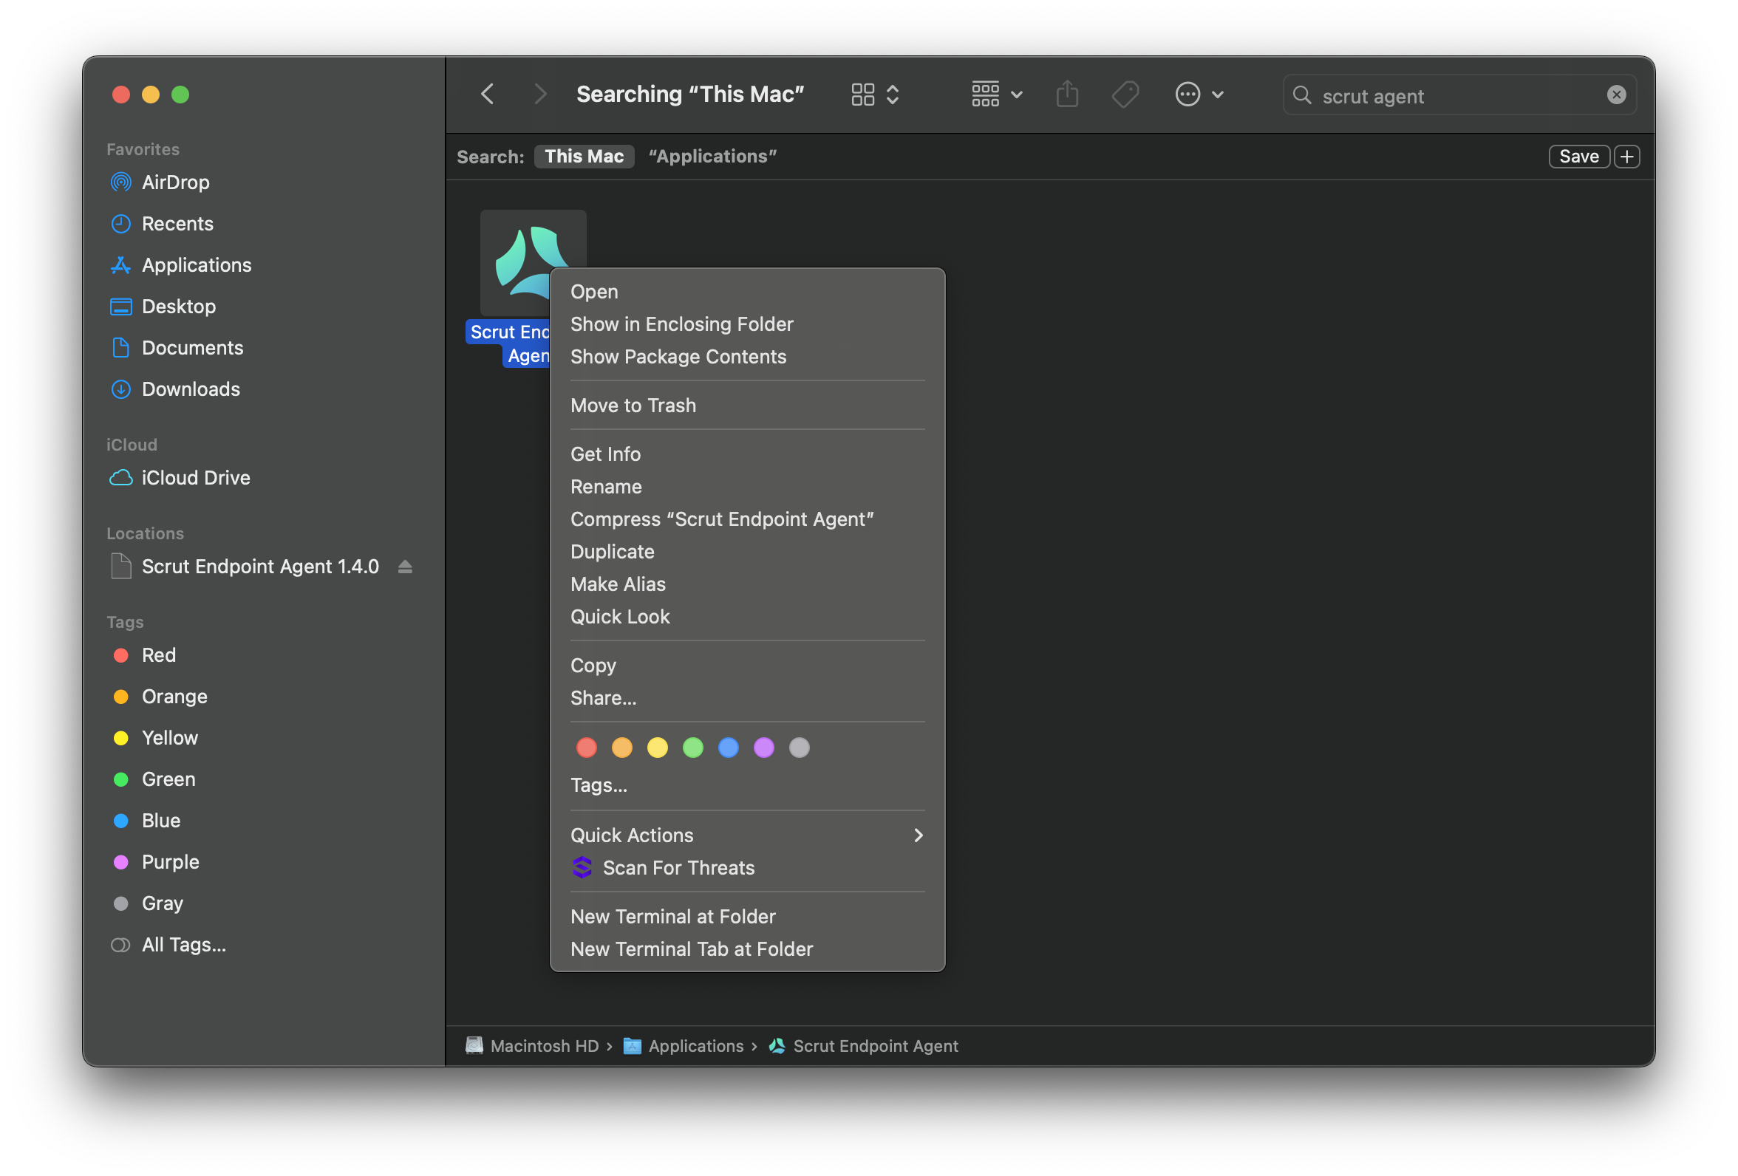This screenshot has height=1176, width=1738.
Task: Apply green tag color in context menu
Action: coord(692,748)
